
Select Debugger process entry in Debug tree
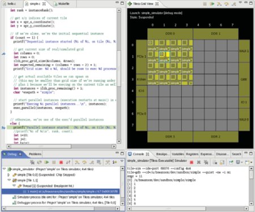64,203
